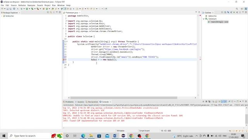Open the Window menu

(61, 5)
